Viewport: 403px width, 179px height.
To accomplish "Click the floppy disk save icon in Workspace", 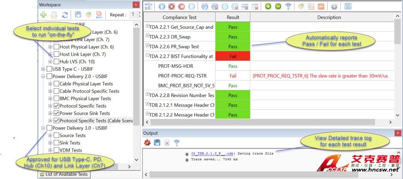I will coord(78,15).
